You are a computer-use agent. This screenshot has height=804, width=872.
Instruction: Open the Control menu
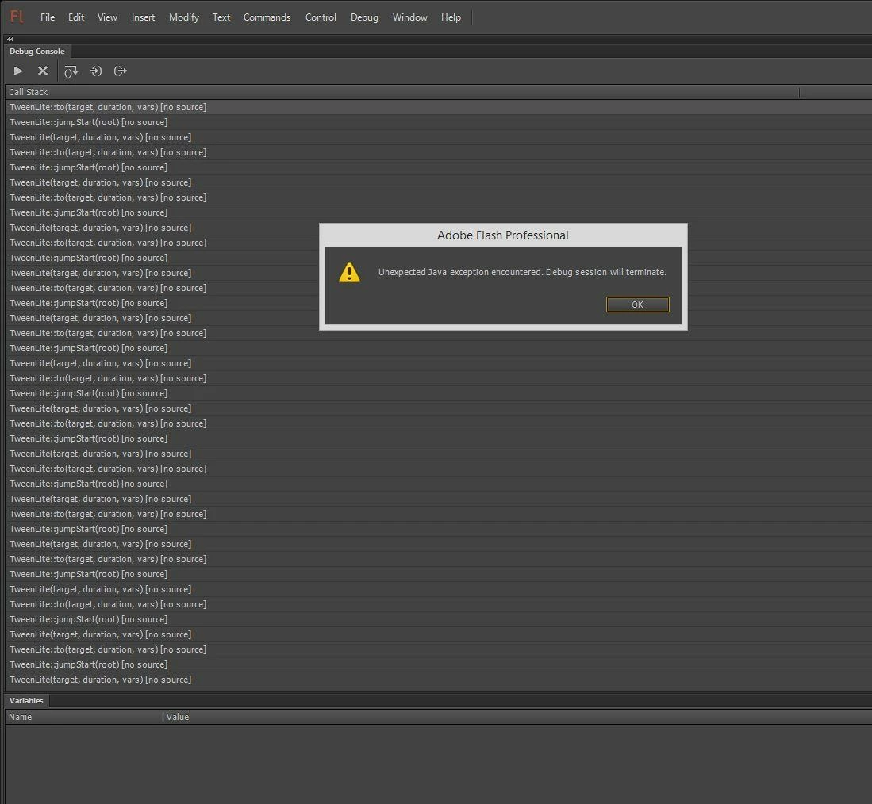(x=321, y=17)
